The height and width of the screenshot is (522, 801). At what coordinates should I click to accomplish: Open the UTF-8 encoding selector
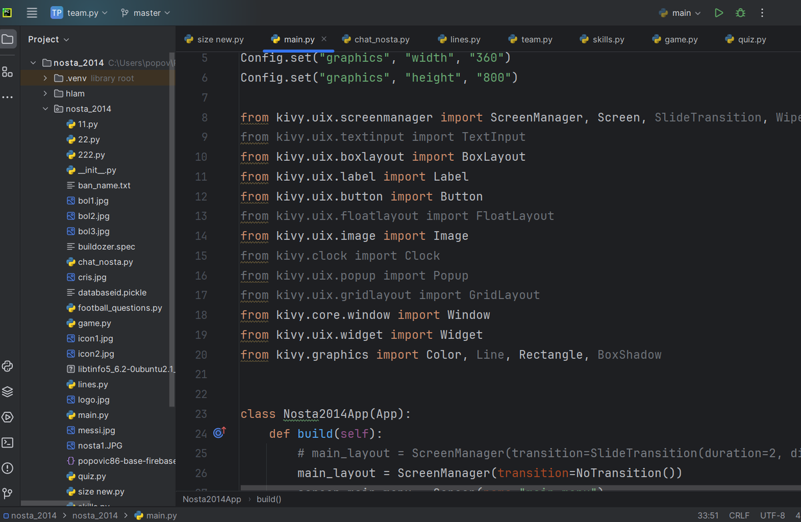tap(772, 515)
